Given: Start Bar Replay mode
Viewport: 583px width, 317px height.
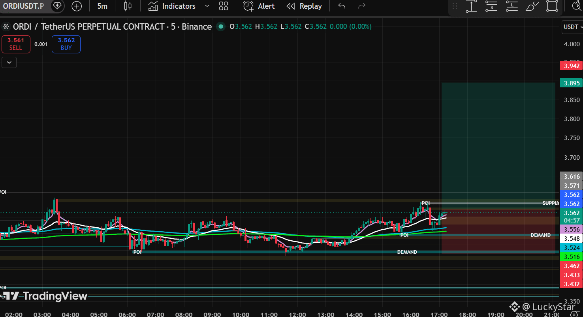Looking at the screenshot, I should [x=304, y=6].
